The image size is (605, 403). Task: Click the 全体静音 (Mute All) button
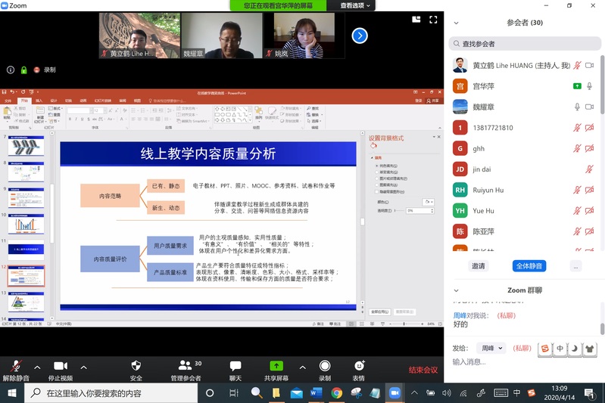tap(529, 266)
